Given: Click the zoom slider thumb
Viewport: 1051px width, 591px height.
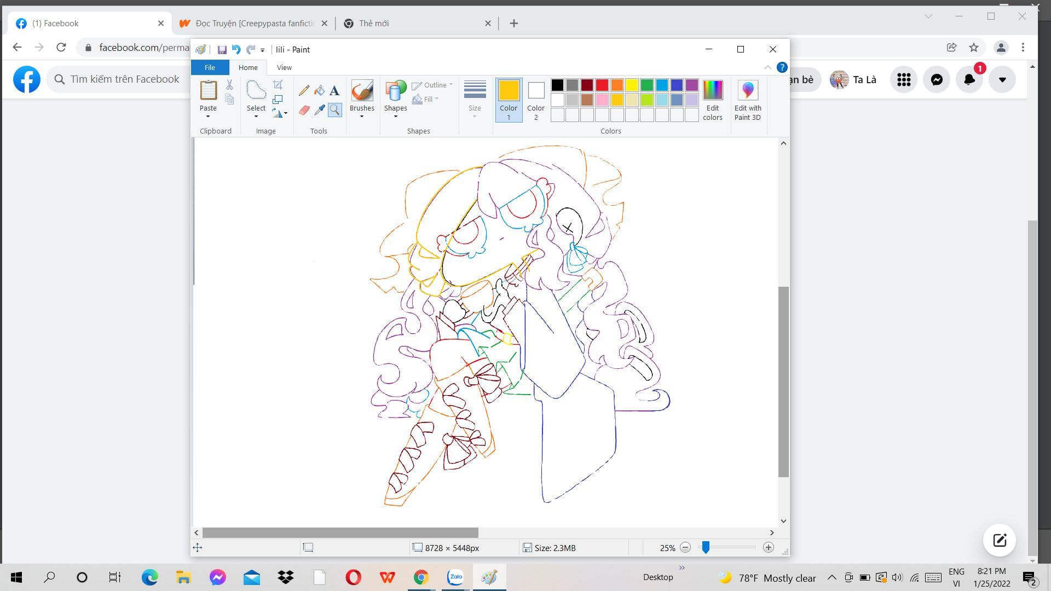Looking at the screenshot, I should (x=706, y=547).
